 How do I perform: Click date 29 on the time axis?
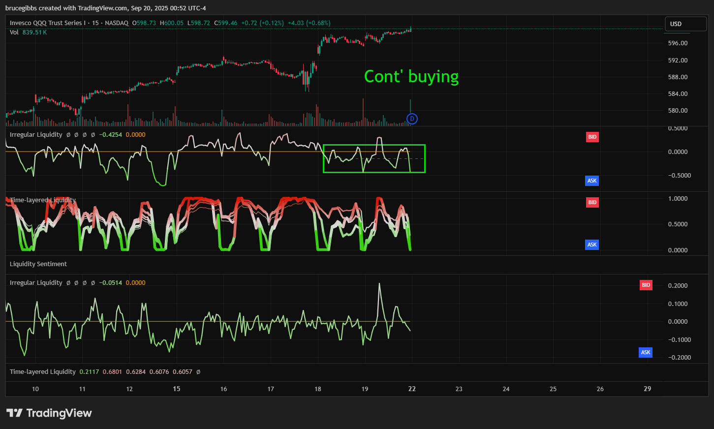click(x=648, y=389)
